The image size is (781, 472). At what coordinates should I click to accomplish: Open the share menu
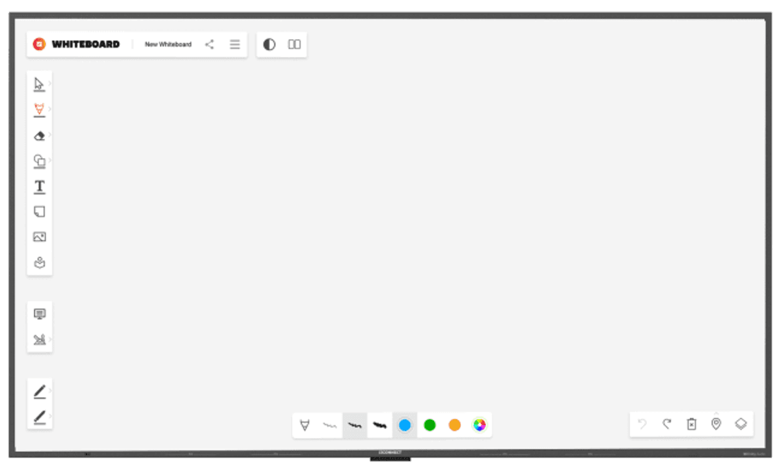[x=210, y=44]
